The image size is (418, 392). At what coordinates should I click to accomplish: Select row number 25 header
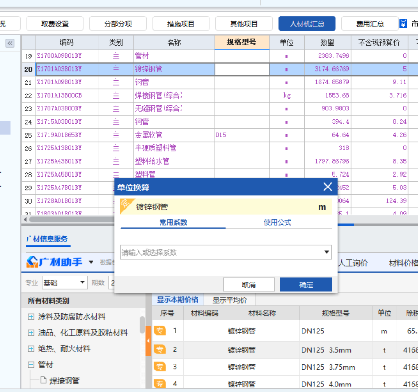point(28,135)
